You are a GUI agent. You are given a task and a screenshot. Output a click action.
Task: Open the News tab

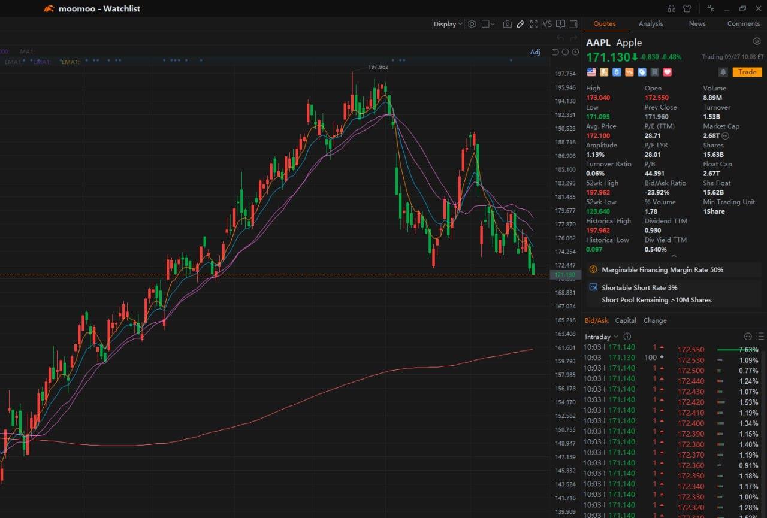tap(697, 24)
